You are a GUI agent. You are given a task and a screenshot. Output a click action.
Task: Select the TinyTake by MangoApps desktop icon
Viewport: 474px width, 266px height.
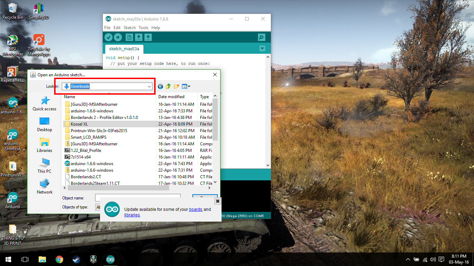coord(39,45)
